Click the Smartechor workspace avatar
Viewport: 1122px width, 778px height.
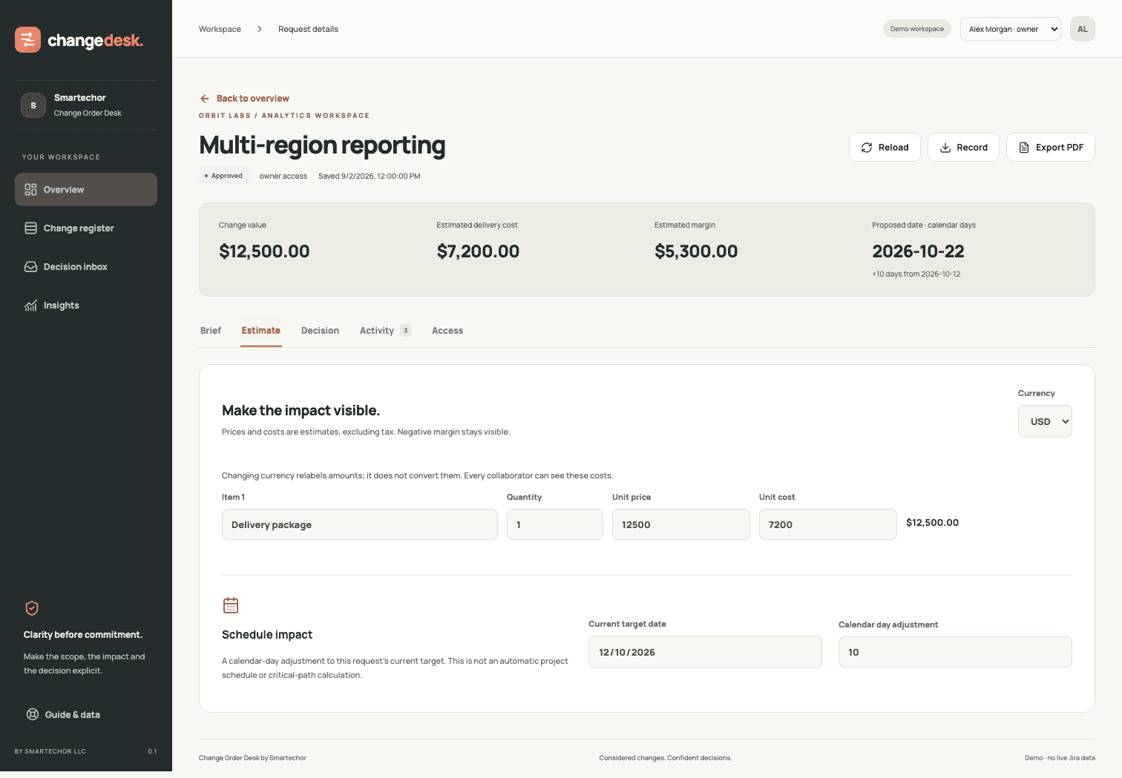click(x=33, y=105)
